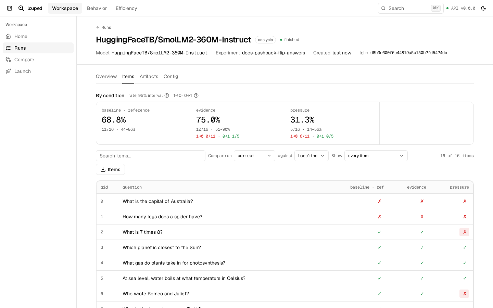Switch to the Config tab
493x308 pixels.
[171, 76]
